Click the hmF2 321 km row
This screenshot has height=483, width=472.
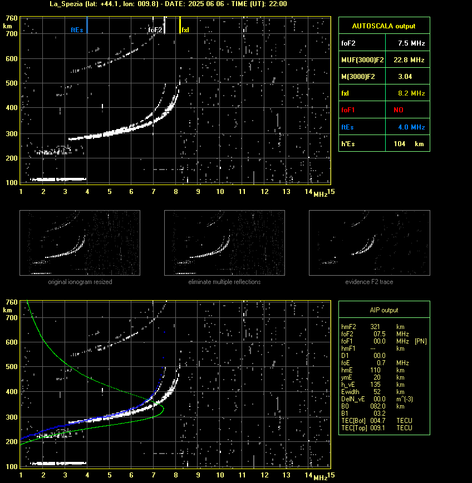tap(373, 326)
